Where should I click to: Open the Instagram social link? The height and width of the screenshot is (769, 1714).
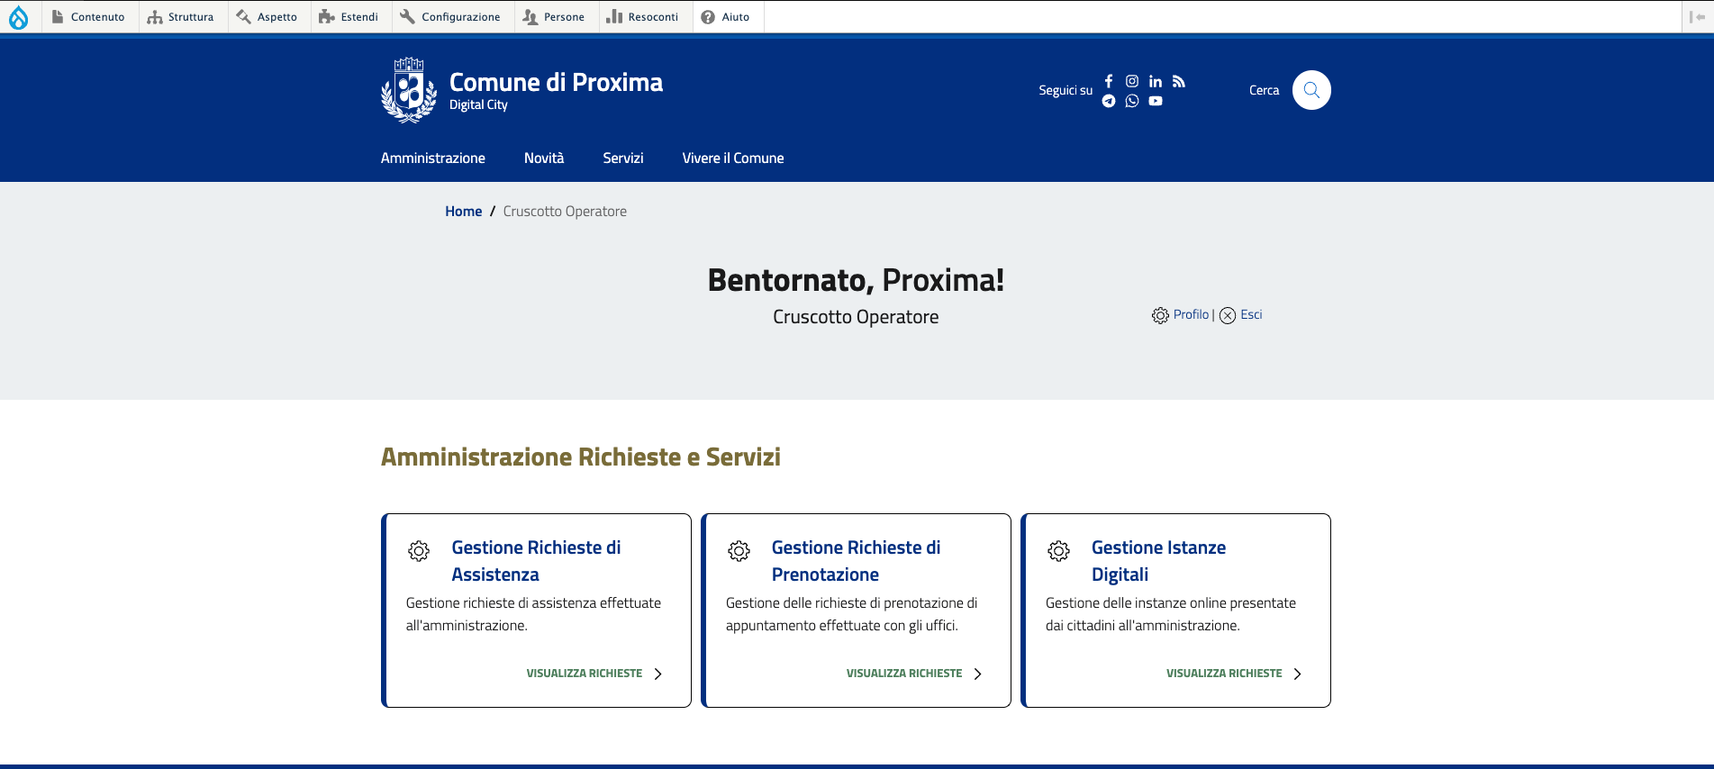point(1132,81)
